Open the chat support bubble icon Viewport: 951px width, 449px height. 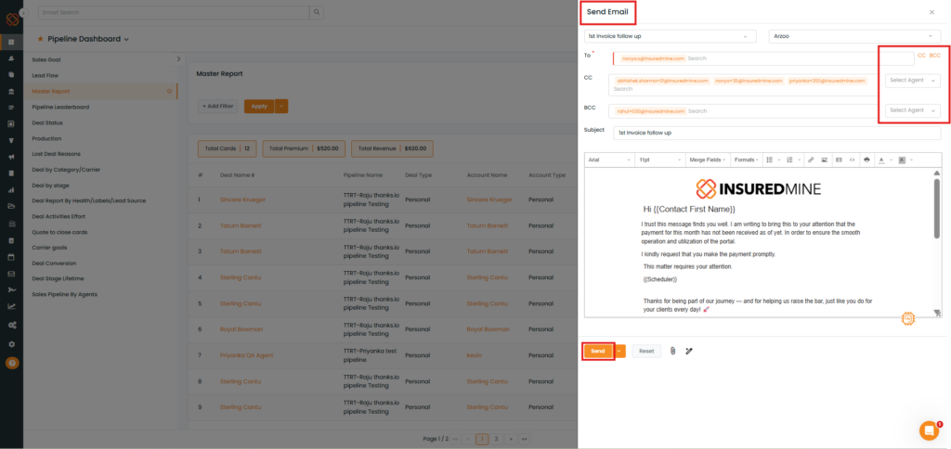click(928, 430)
